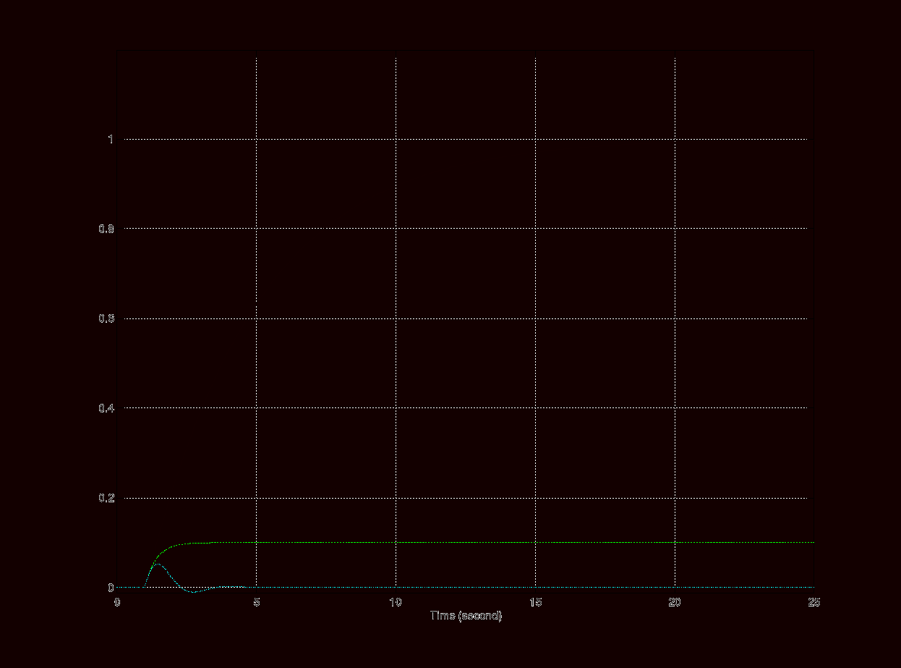Click the y-axis tick label 0.4
Image resolution: width=901 pixels, height=668 pixels.
[107, 408]
